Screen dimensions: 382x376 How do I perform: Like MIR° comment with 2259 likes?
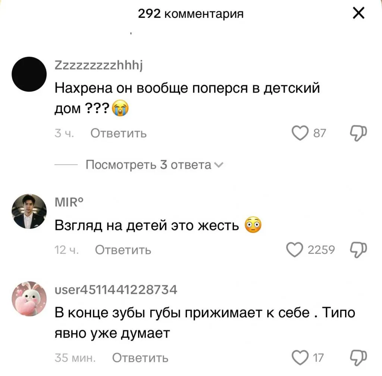pos(294,250)
